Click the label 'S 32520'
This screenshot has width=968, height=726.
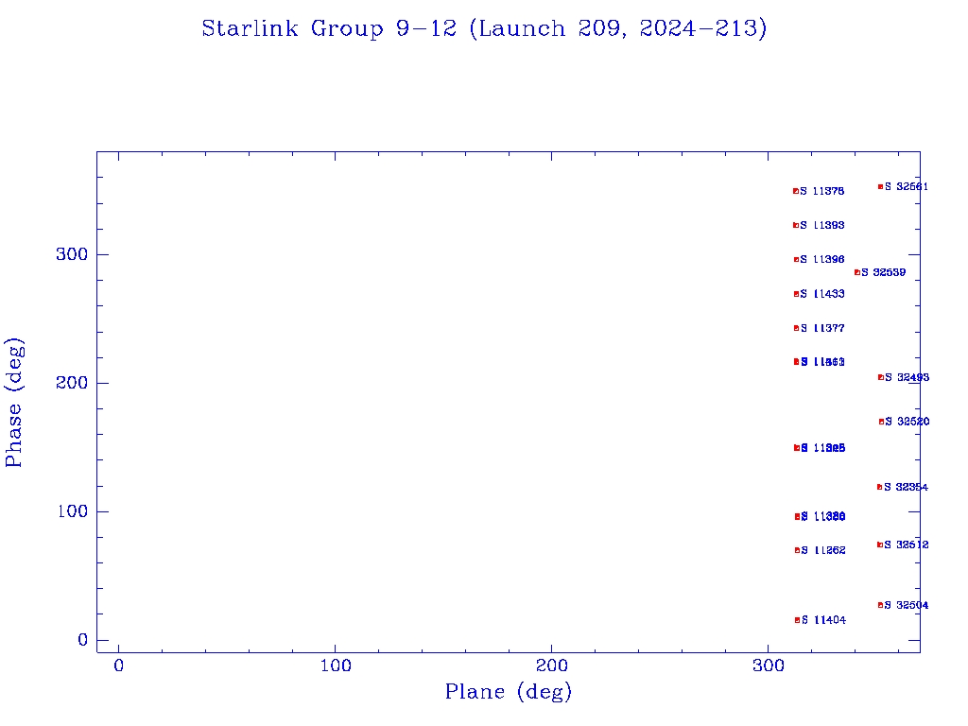907,422
